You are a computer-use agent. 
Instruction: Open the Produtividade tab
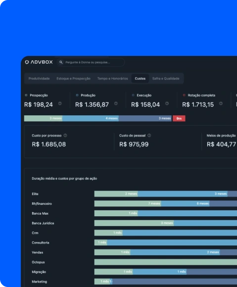[39, 79]
